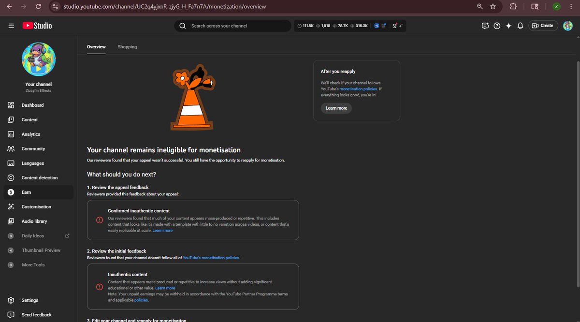Click the sparkle AI icon in header
This screenshot has width=580, height=322.
pyautogui.click(x=508, y=26)
